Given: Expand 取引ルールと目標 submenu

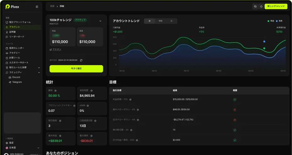Looking at the screenshot, I should pyautogui.click(x=39, y=68).
